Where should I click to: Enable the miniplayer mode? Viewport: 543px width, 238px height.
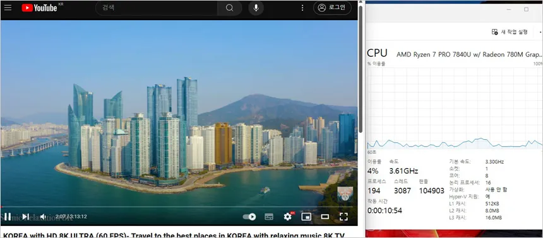pyautogui.click(x=306, y=217)
